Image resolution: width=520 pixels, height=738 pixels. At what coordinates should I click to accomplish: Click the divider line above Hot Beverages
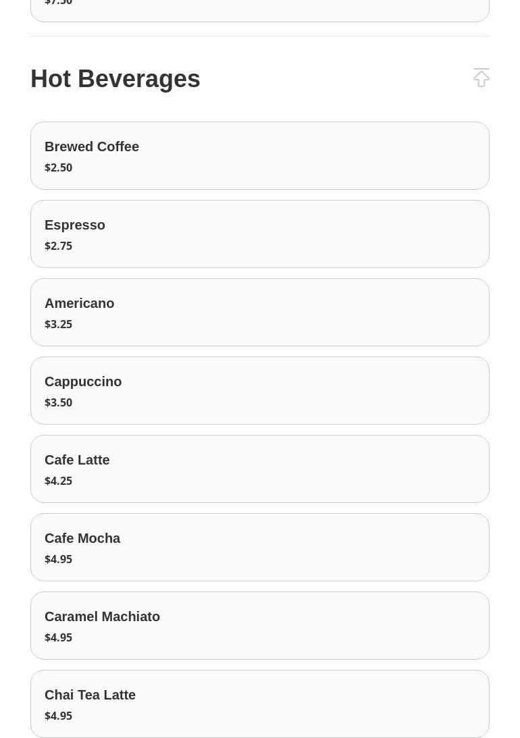(259, 36)
